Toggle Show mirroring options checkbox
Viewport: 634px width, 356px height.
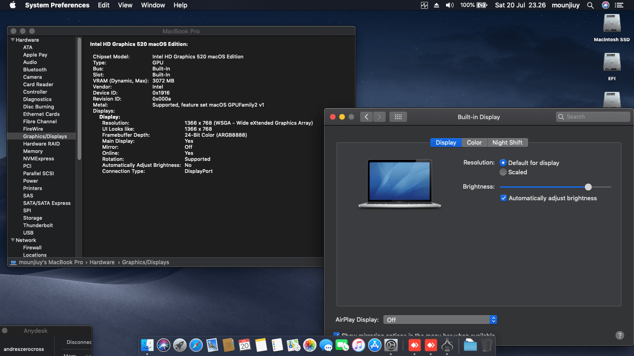[336, 335]
